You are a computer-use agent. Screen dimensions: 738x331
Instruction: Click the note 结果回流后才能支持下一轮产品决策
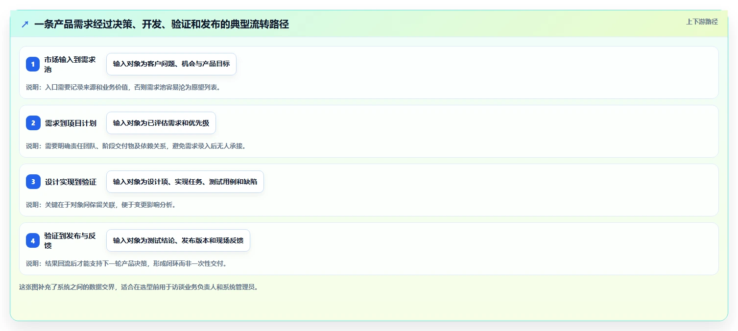click(126, 263)
